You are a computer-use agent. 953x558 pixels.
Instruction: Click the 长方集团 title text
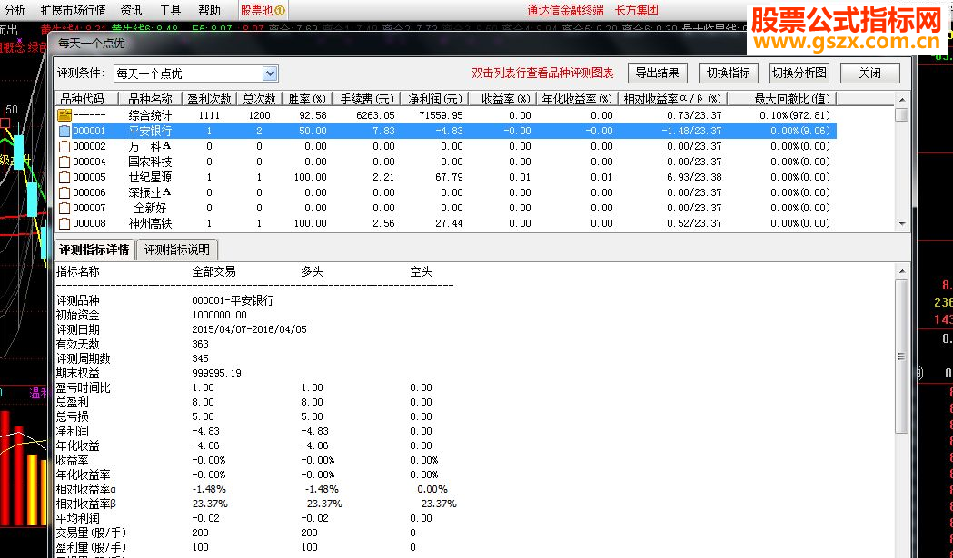(x=636, y=10)
